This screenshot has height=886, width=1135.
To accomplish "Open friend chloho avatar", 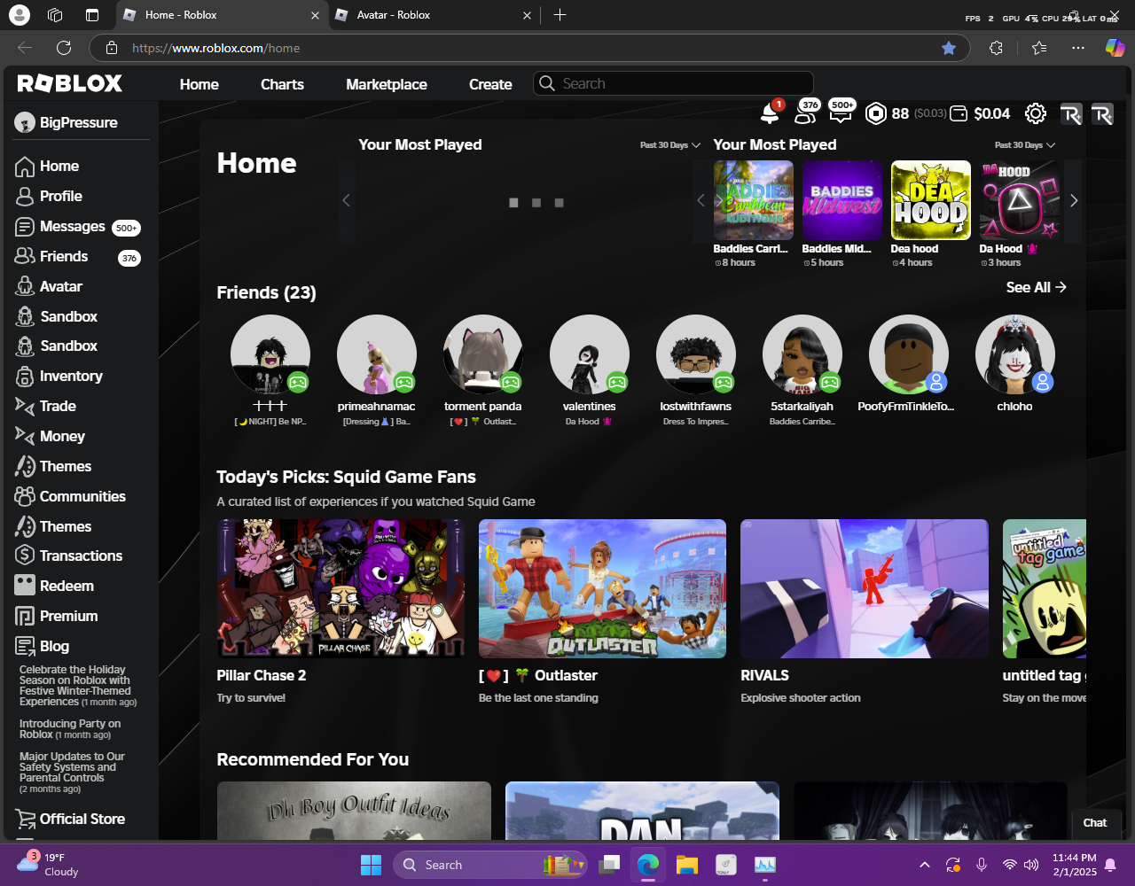I will (1015, 354).
